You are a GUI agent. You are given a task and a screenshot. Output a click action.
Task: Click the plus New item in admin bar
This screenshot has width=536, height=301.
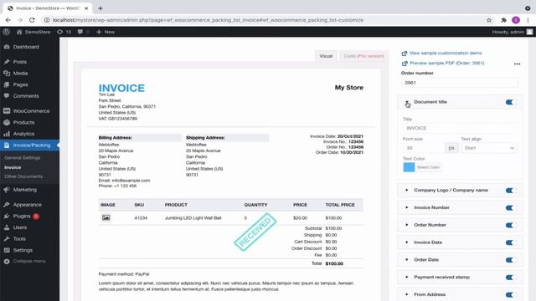coord(106,32)
